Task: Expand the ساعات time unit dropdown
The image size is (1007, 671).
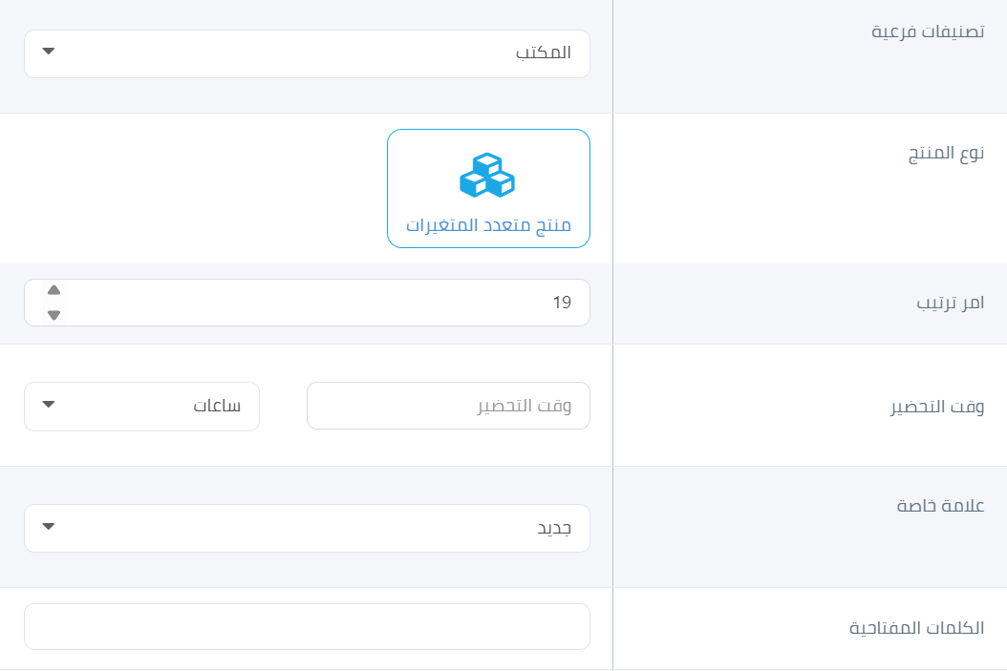Action: 142,407
